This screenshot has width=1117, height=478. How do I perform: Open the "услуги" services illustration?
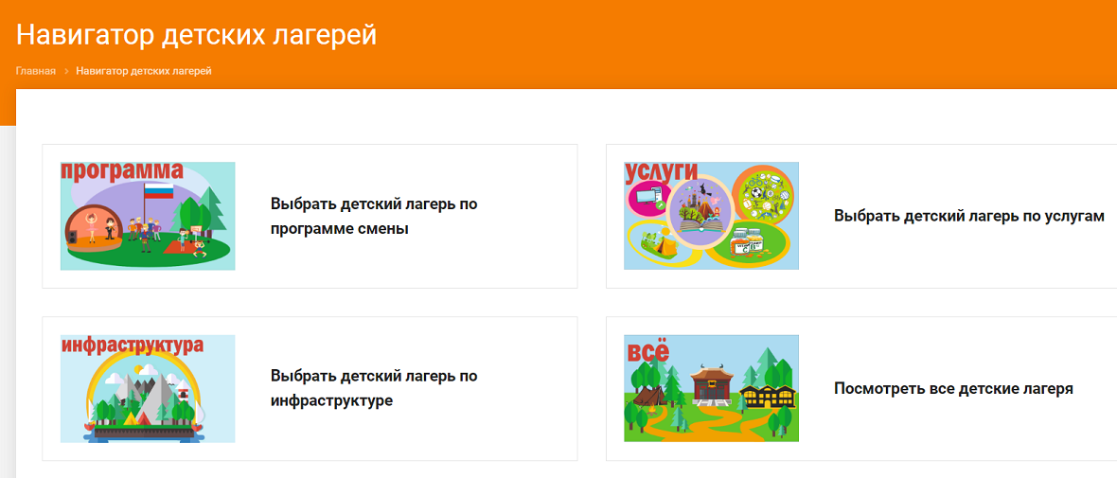(711, 216)
